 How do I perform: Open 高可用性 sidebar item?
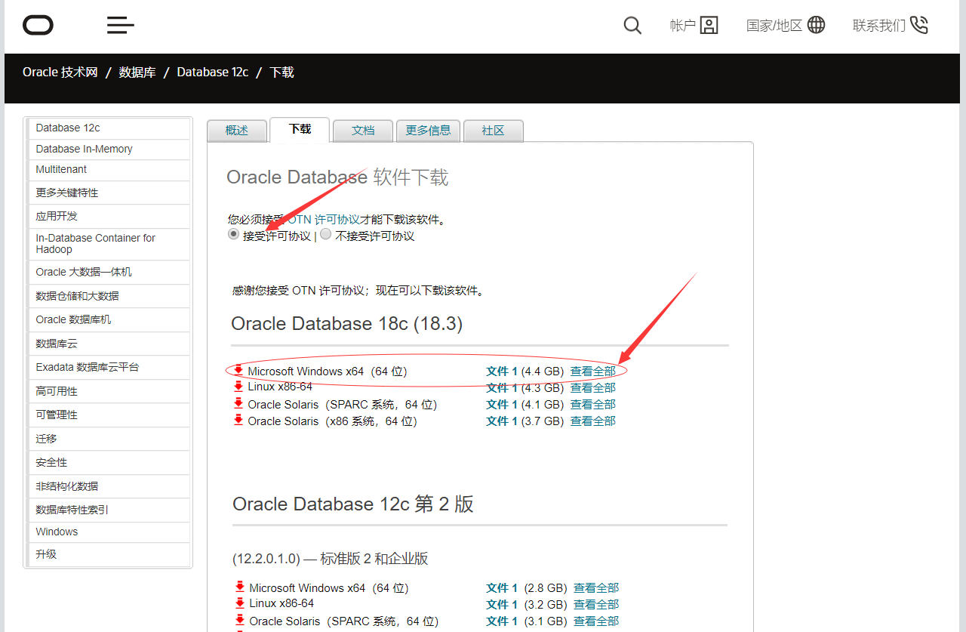coord(109,391)
